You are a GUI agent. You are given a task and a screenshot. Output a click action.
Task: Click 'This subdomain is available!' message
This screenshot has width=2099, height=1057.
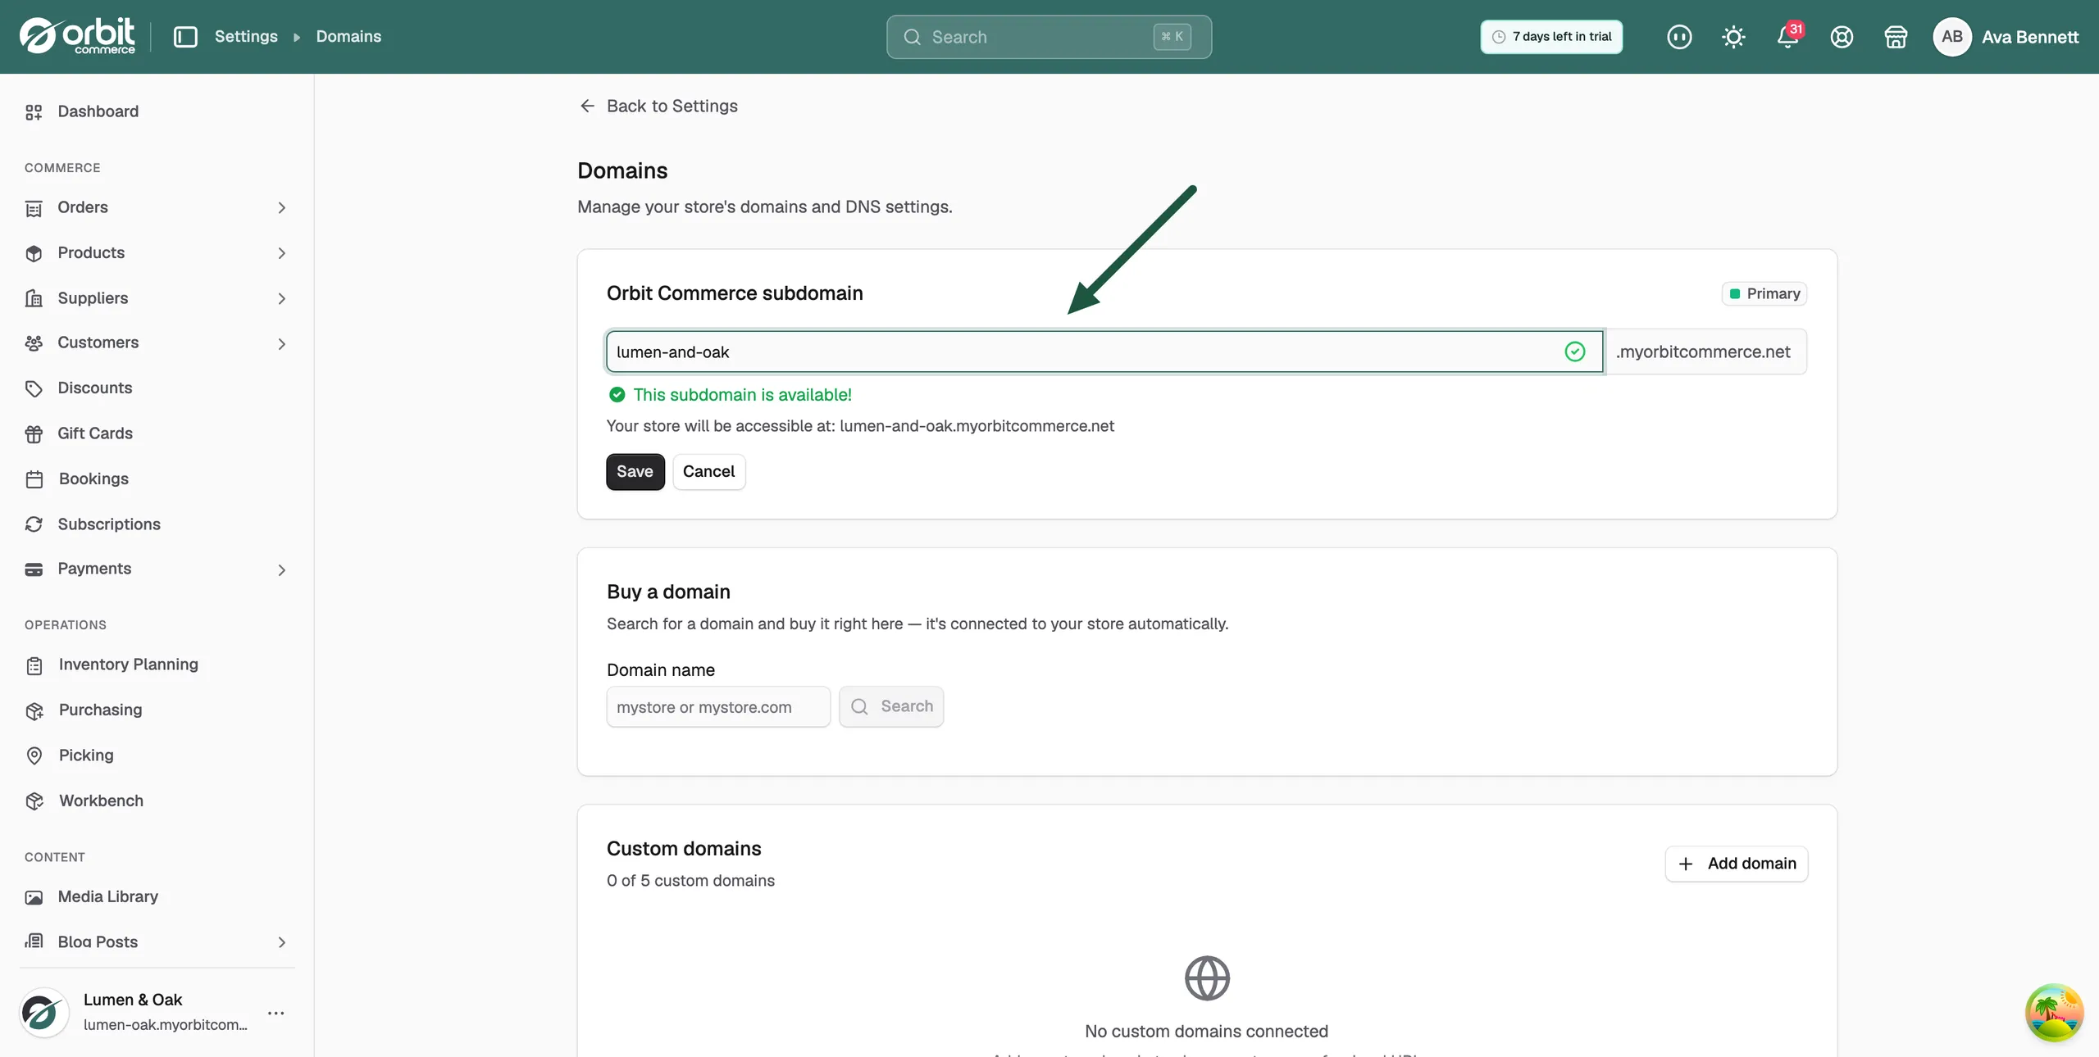(742, 395)
